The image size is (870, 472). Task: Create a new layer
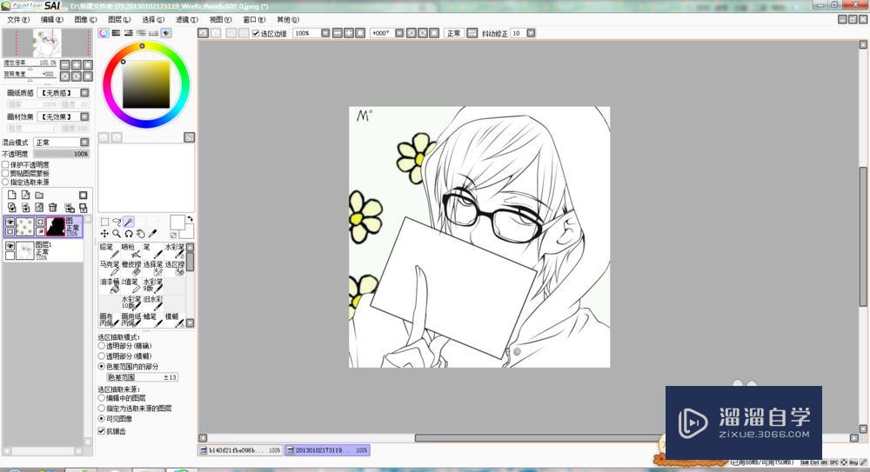point(11,196)
